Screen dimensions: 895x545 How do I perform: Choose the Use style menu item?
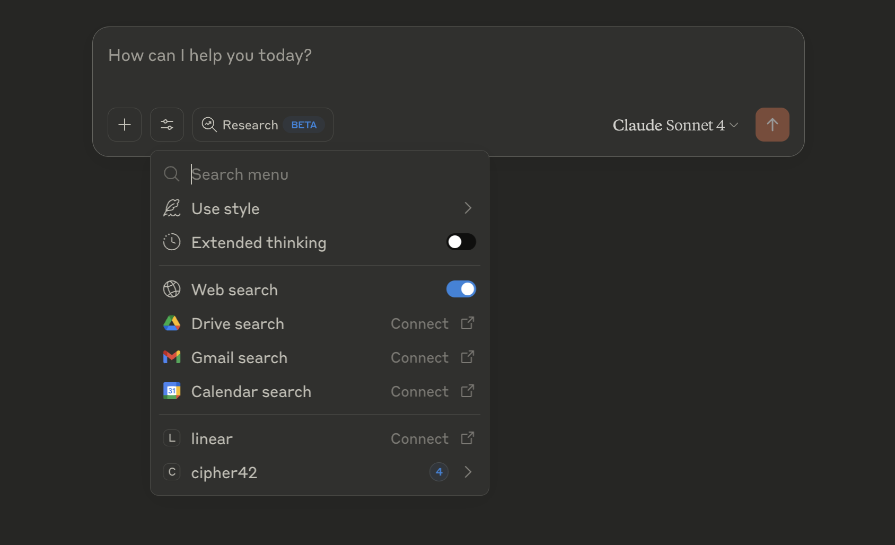coord(226,209)
